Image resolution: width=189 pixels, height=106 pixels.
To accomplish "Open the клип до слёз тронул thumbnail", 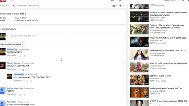I will click(x=139, y=67).
